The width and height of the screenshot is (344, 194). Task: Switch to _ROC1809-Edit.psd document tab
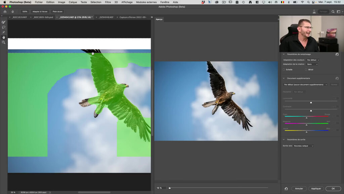click(43, 17)
